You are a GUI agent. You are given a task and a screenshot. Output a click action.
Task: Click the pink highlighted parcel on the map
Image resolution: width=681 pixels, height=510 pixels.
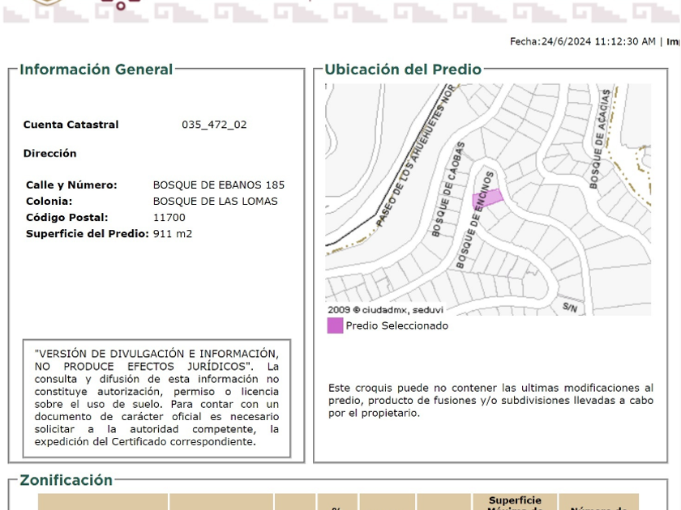click(x=487, y=198)
